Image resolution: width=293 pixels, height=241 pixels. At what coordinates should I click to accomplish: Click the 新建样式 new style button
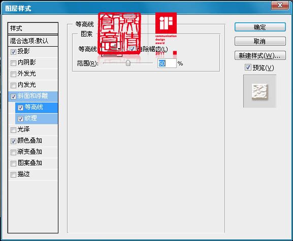[x=260, y=55]
